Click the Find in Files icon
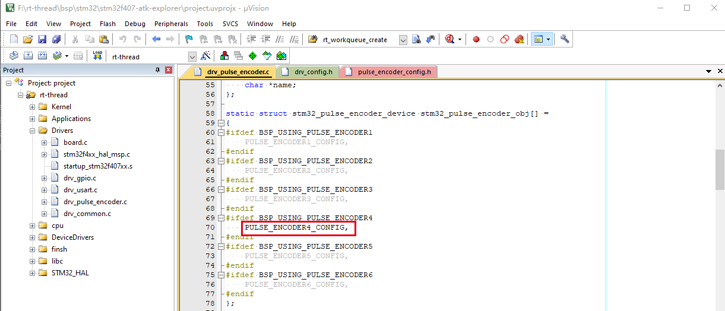 (x=416, y=40)
